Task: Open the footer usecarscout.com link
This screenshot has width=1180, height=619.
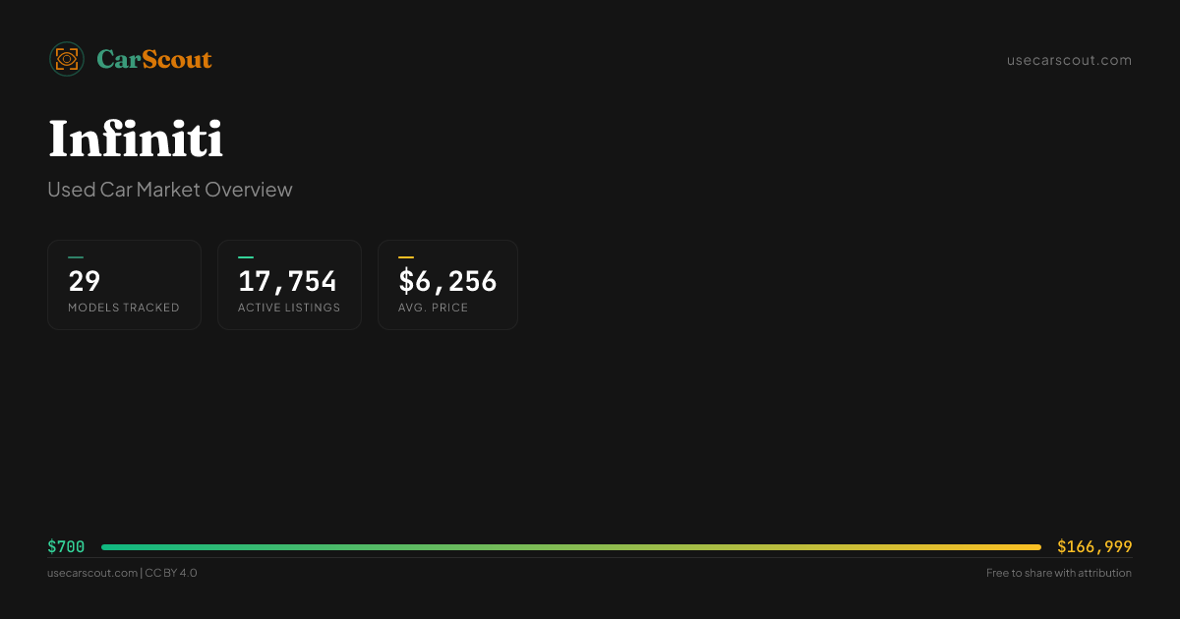Action: point(92,573)
